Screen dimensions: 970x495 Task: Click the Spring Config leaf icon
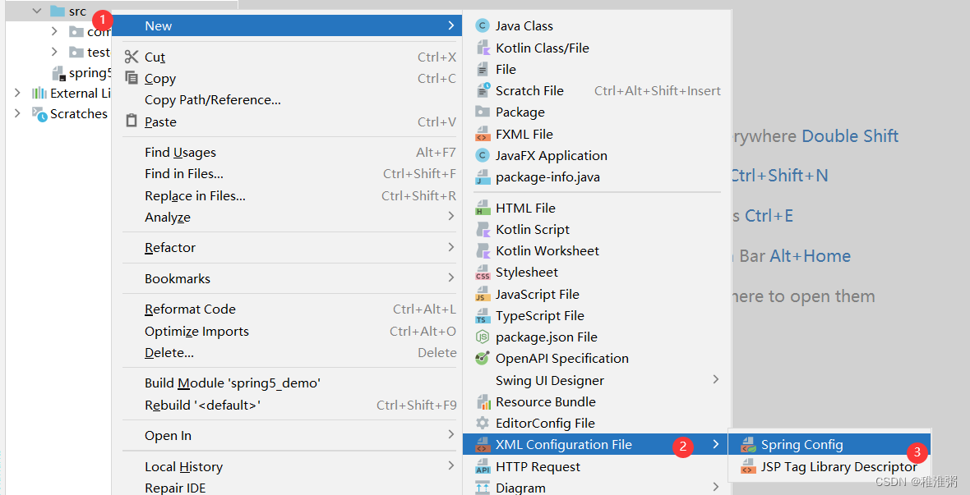click(749, 444)
